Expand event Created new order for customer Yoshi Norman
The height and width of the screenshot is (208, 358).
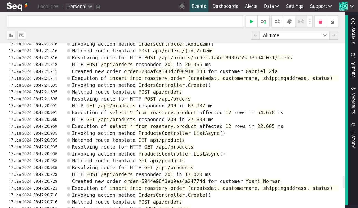click(x=176, y=181)
